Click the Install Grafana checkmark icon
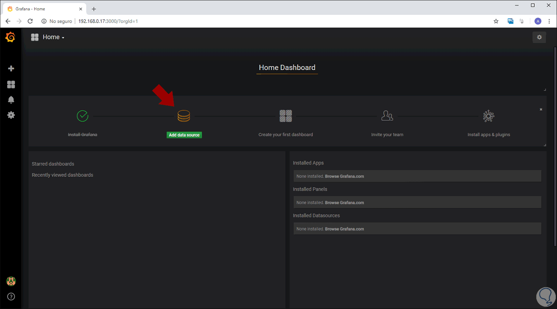Screen dimensions: 557x309 point(82,116)
